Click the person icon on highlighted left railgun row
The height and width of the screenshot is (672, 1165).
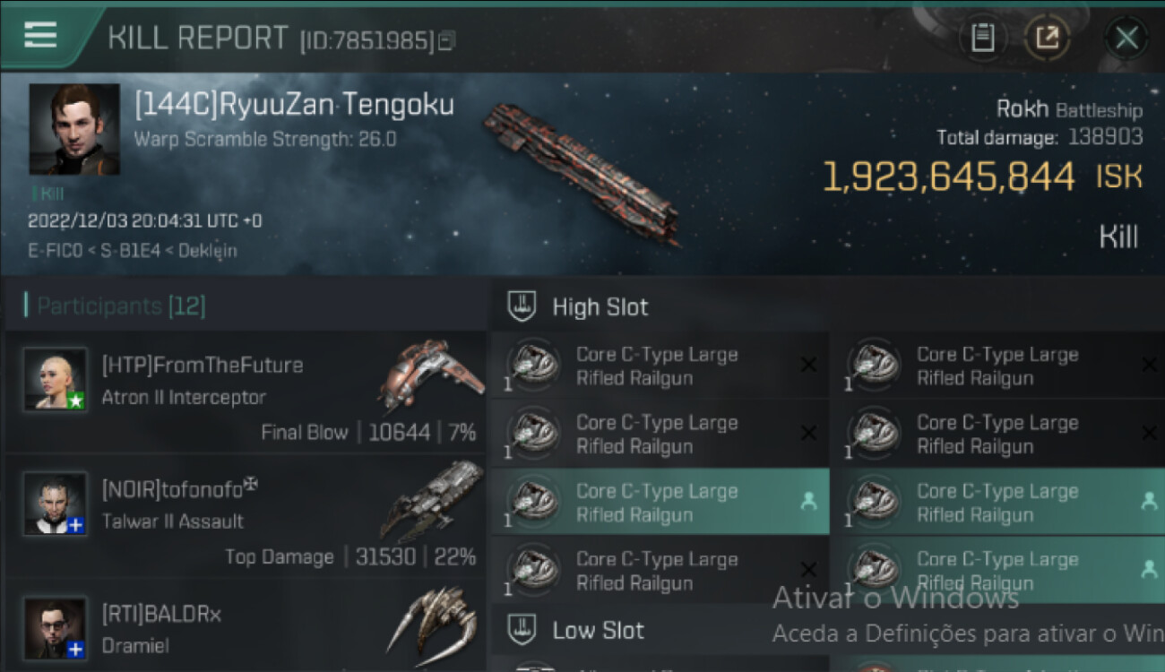pos(808,502)
